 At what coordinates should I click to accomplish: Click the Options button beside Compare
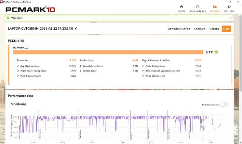[214, 29]
